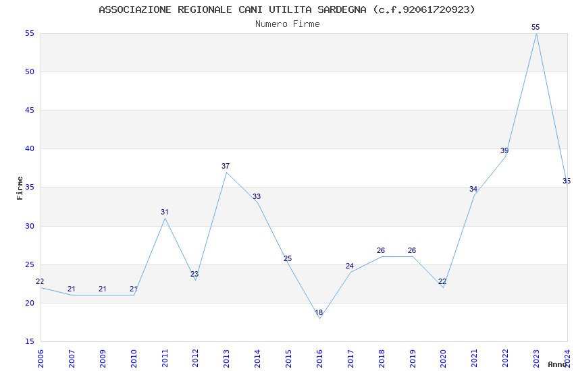Click the x-axis year 2018
The height and width of the screenshot is (371, 574).
click(x=382, y=358)
